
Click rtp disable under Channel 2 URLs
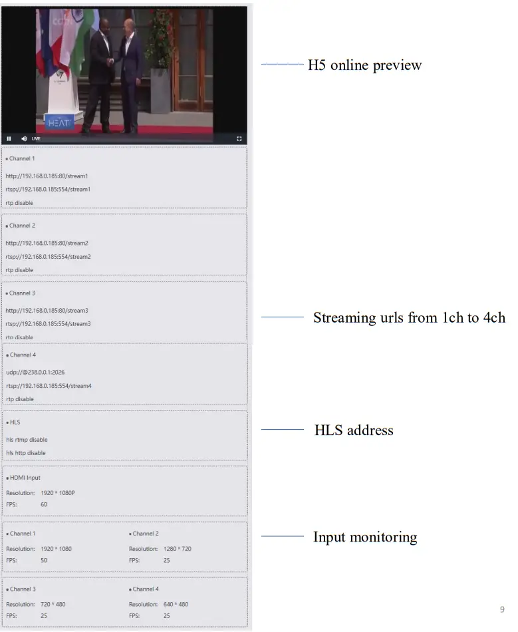pyautogui.click(x=19, y=270)
